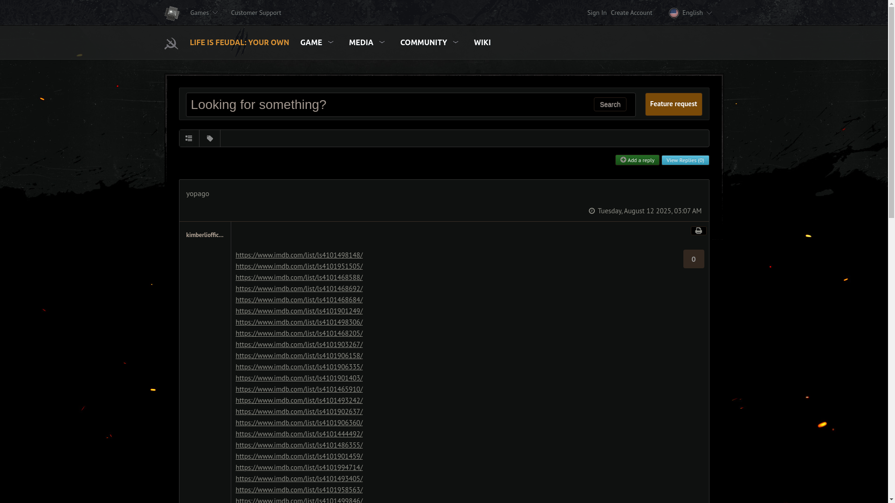Open link ending ls4101958563/

[x=299, y=490]
